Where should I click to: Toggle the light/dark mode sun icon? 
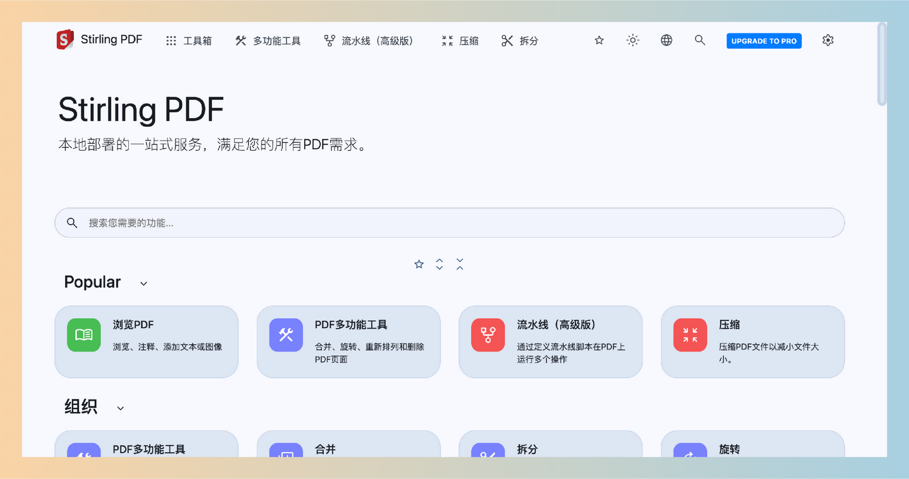pos(633,40)
